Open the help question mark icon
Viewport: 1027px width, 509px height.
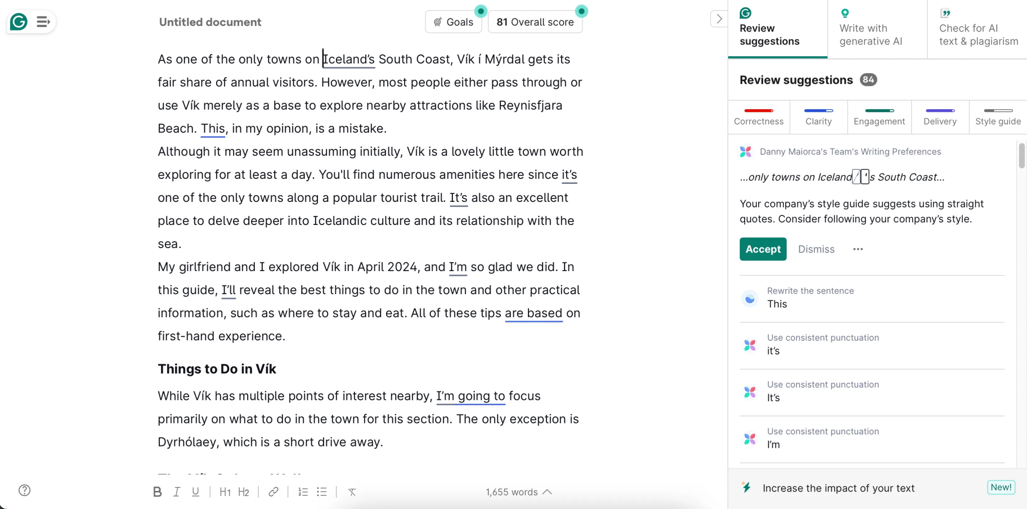click(24, 490)
